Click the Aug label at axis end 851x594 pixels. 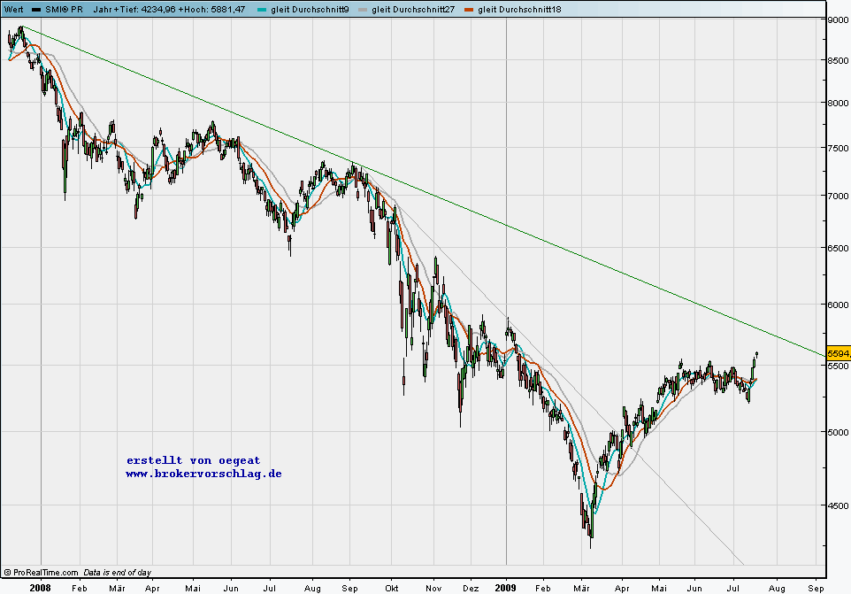[x=777, y=588]
